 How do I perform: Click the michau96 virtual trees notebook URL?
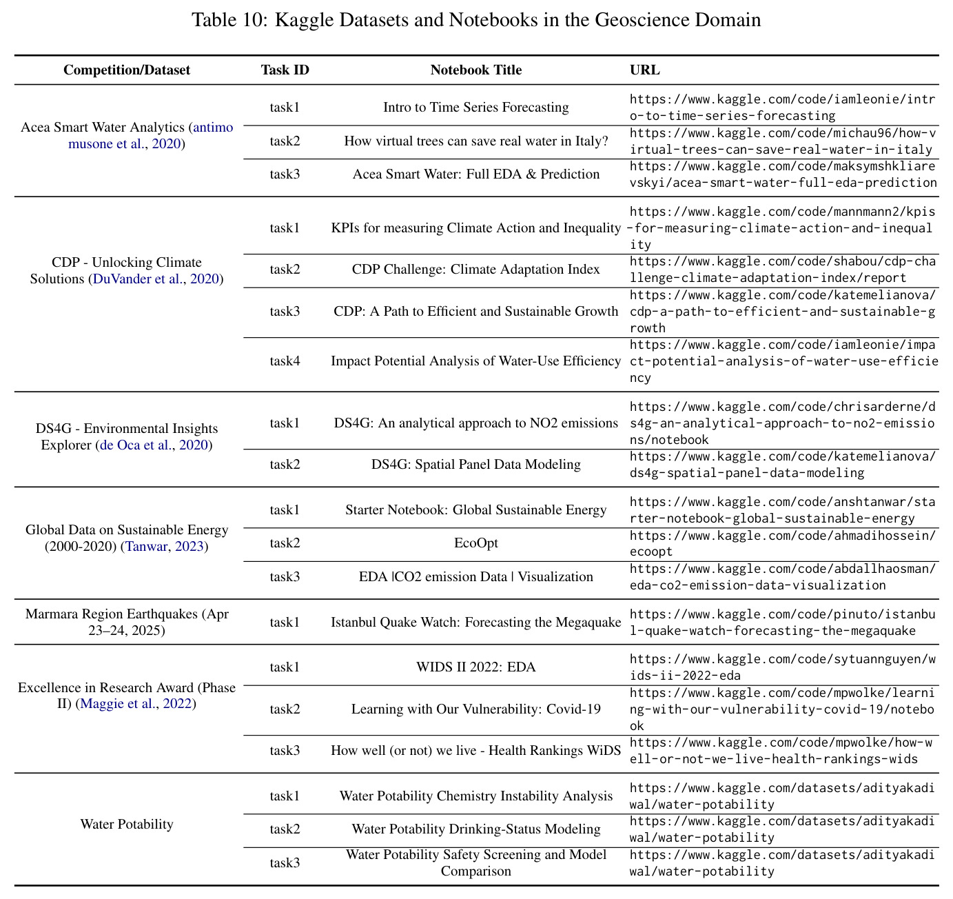click(783, 141)
